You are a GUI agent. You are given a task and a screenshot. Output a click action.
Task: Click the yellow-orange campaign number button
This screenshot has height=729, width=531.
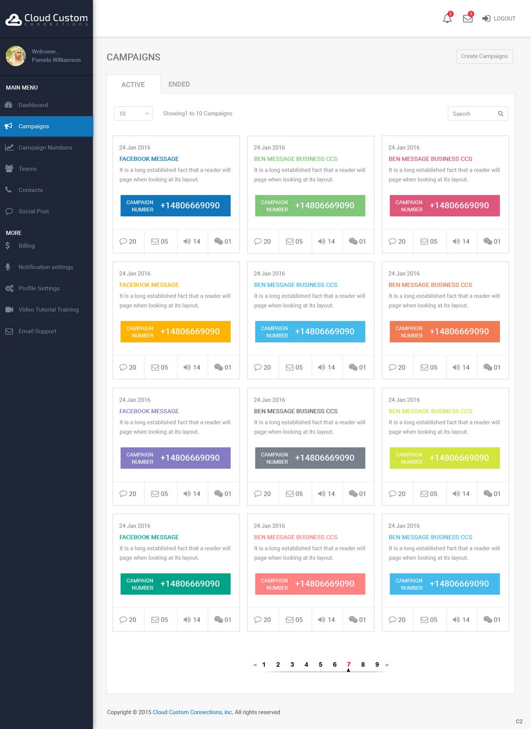point(175,331)
